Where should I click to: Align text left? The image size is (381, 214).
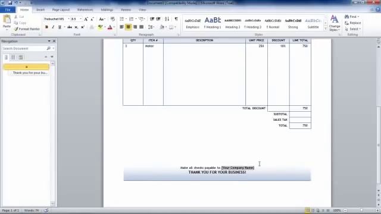click(121, 27)
